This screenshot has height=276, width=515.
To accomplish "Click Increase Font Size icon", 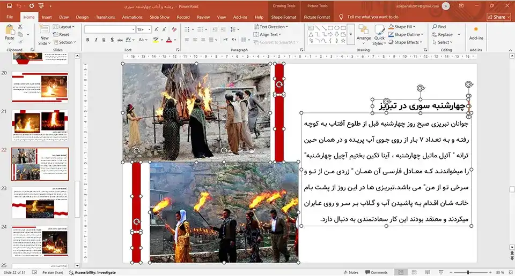I will [x=157, y=29].
